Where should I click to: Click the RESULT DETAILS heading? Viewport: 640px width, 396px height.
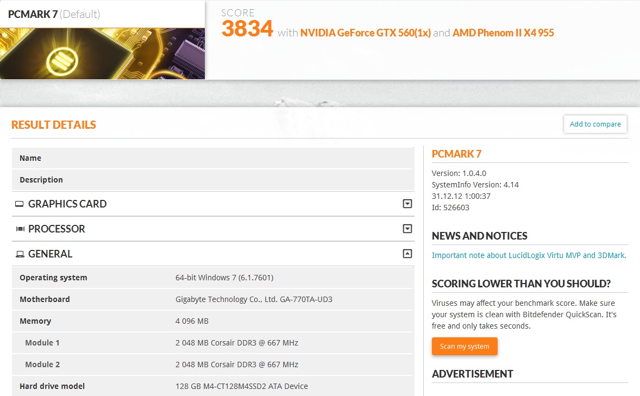(x=53, y=125)
